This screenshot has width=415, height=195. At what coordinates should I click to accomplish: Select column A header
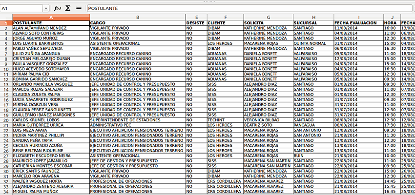pyautogui.click(x=51, y=18)
